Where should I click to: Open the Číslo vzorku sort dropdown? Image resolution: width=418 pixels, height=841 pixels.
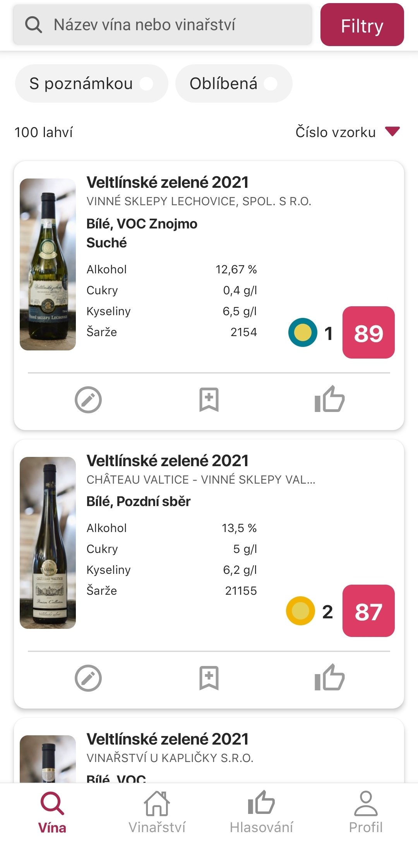(336, 132)
